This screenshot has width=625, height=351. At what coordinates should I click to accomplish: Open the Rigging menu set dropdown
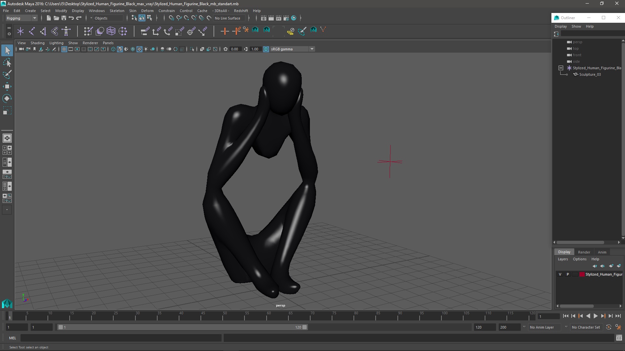(21, 18)
